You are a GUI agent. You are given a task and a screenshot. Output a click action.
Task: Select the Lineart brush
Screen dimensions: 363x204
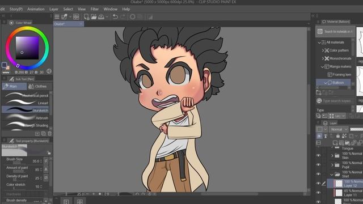pyautogui.click(x=26, y=103)
